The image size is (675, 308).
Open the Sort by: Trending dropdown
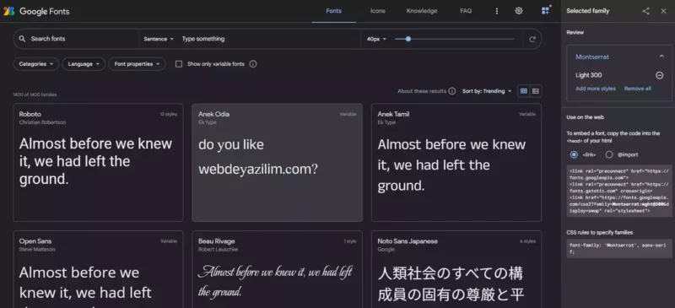[487, 91]
